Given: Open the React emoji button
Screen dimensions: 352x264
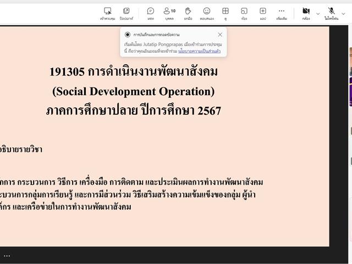Looking at the screenshot, I should pos(207,13).
